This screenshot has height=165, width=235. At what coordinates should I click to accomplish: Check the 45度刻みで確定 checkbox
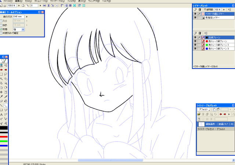click(x=1, y=33)
